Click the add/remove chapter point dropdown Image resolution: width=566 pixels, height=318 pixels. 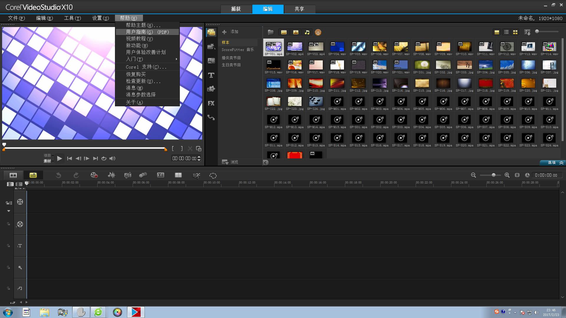[x=20, y=188]
